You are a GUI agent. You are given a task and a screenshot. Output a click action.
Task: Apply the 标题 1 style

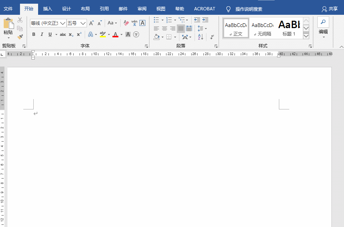[289, 28]
